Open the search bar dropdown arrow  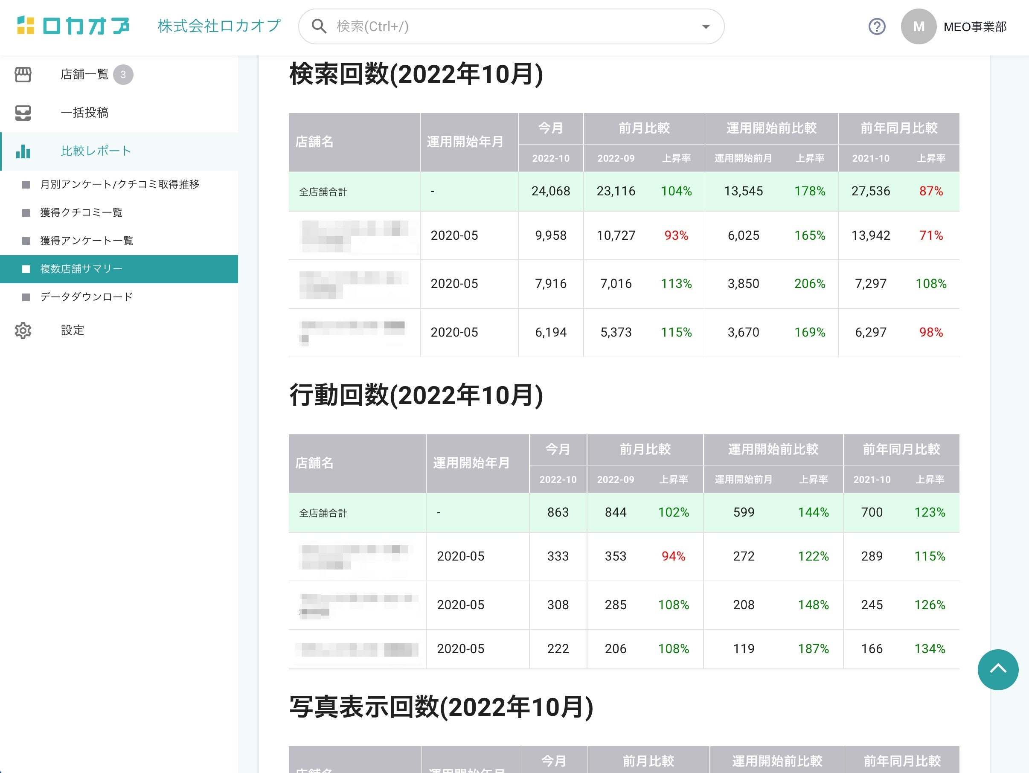(705, 26)
